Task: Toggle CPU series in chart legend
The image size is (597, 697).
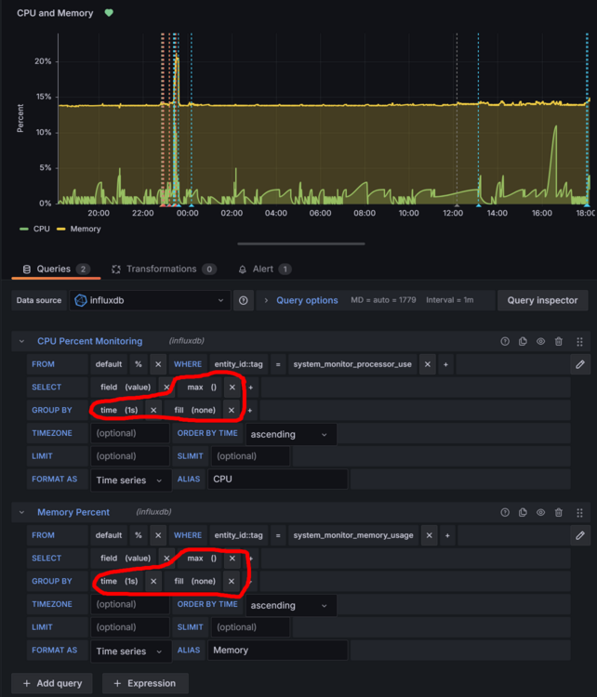Action: (x=41, y=229)
